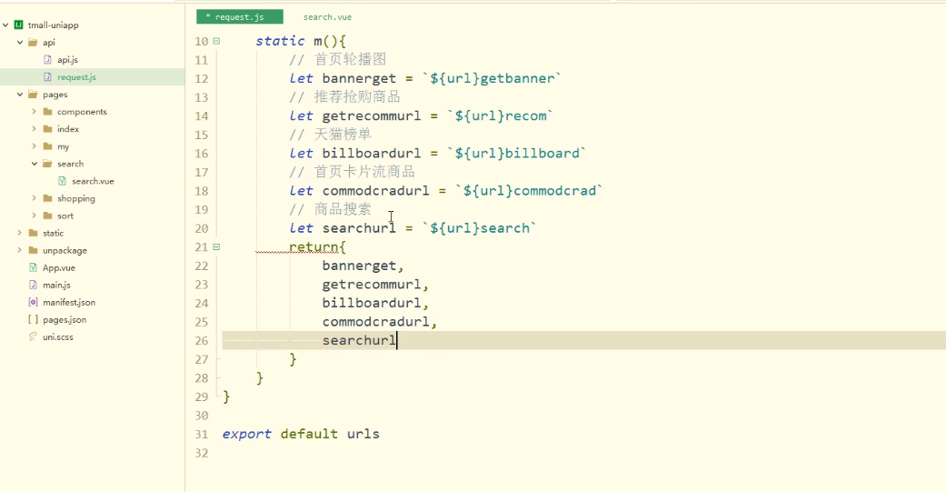The height and width of the screenshot is (492, 946).
Task: Open uni.scss in the file tree
Action: 58,336
